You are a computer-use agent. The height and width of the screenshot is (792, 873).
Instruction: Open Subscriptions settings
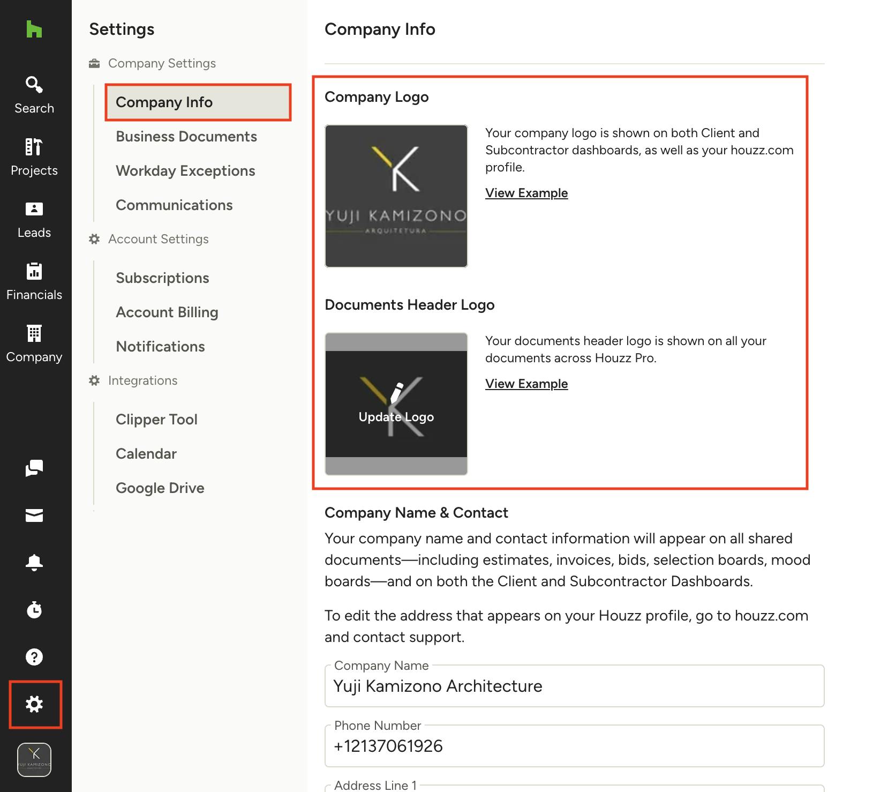click(162, 278)
